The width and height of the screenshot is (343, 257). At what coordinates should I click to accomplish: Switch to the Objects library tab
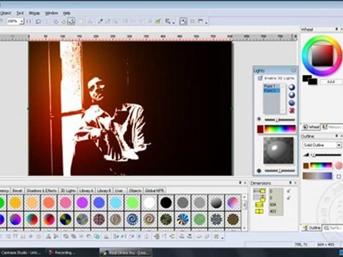pyautogui.click(x=135, y=191)
